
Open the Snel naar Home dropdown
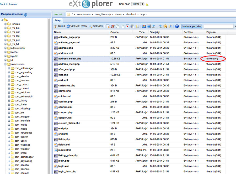pos(138,4)
